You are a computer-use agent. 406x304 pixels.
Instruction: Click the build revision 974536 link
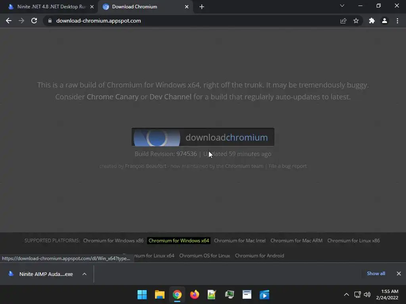(186, 154)
